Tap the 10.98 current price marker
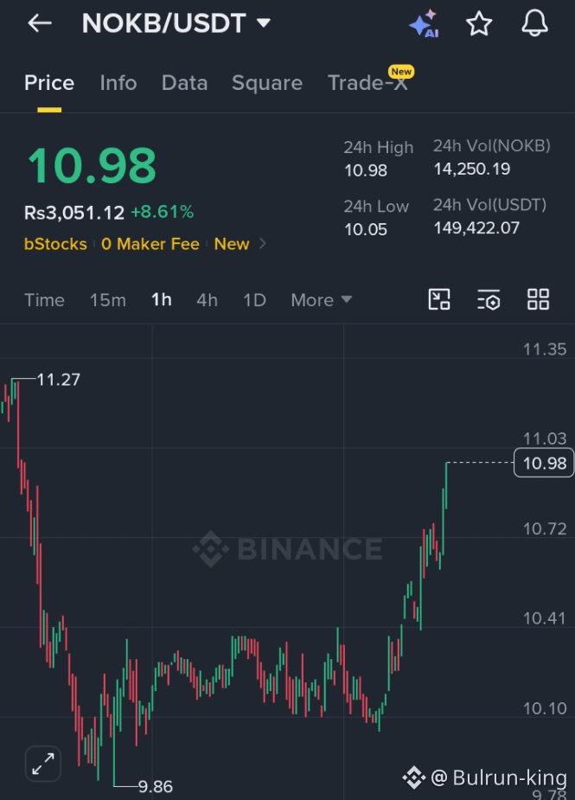The width and height of the screenshot is (575, 800). coord(544,463)
